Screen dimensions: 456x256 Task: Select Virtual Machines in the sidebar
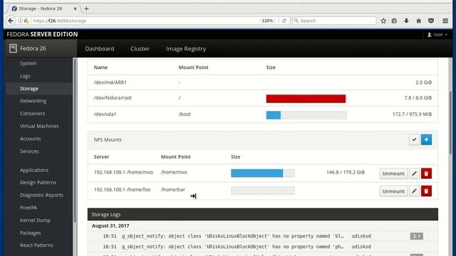coord(39,126)
